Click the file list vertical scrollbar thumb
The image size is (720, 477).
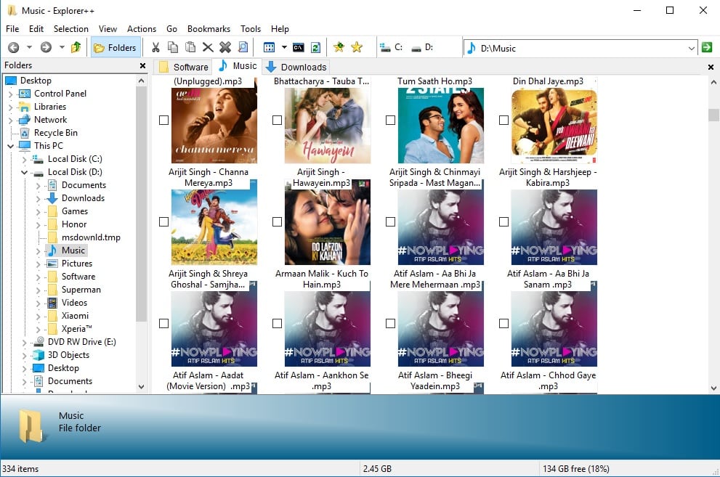pyautogui.click(x=713, y=115)
